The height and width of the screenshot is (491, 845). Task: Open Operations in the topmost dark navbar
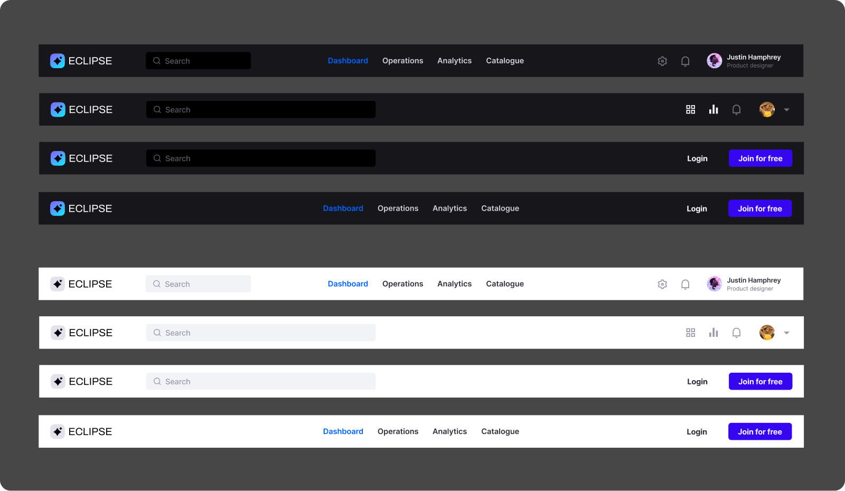(402, 61)
